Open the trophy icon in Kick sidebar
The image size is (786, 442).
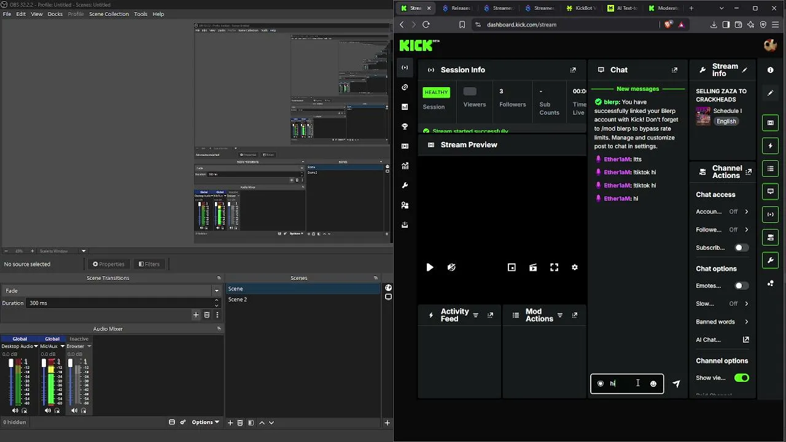pos(405,126)
